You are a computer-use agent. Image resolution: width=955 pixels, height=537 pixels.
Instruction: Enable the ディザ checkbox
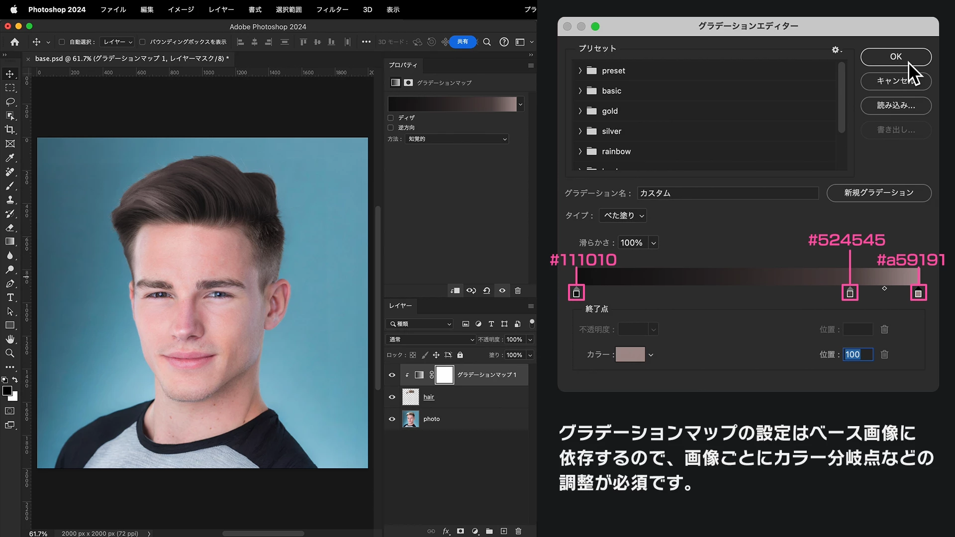pyautogui.click(x=390, y=118)
